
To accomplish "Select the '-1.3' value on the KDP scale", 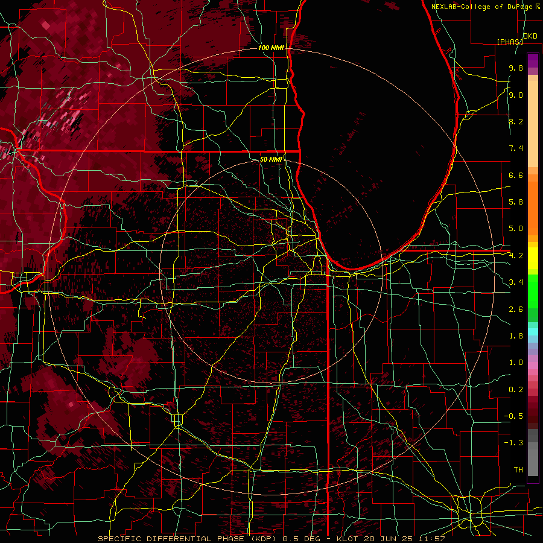I will 513,443.
